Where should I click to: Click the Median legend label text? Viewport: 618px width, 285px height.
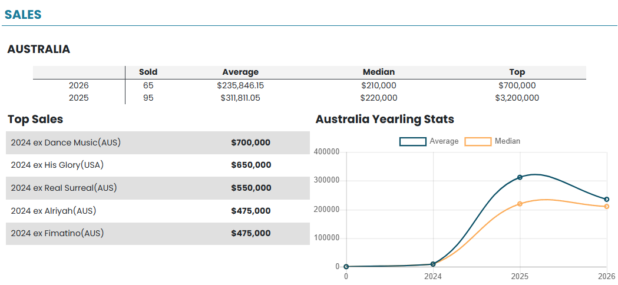(507, 141)
